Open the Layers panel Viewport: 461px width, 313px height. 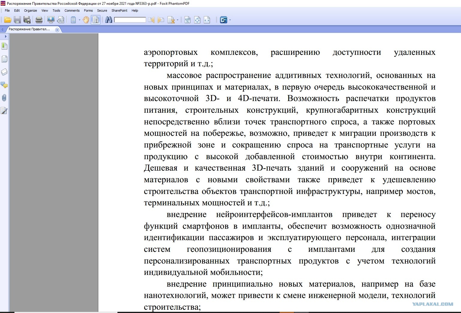tap(4, 72)
